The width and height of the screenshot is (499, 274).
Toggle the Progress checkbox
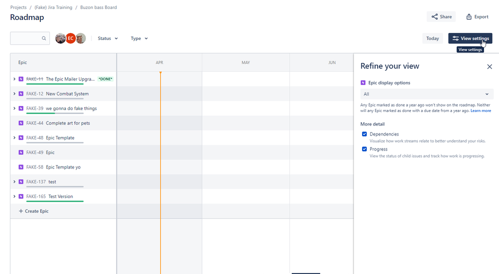coord(364,149)
